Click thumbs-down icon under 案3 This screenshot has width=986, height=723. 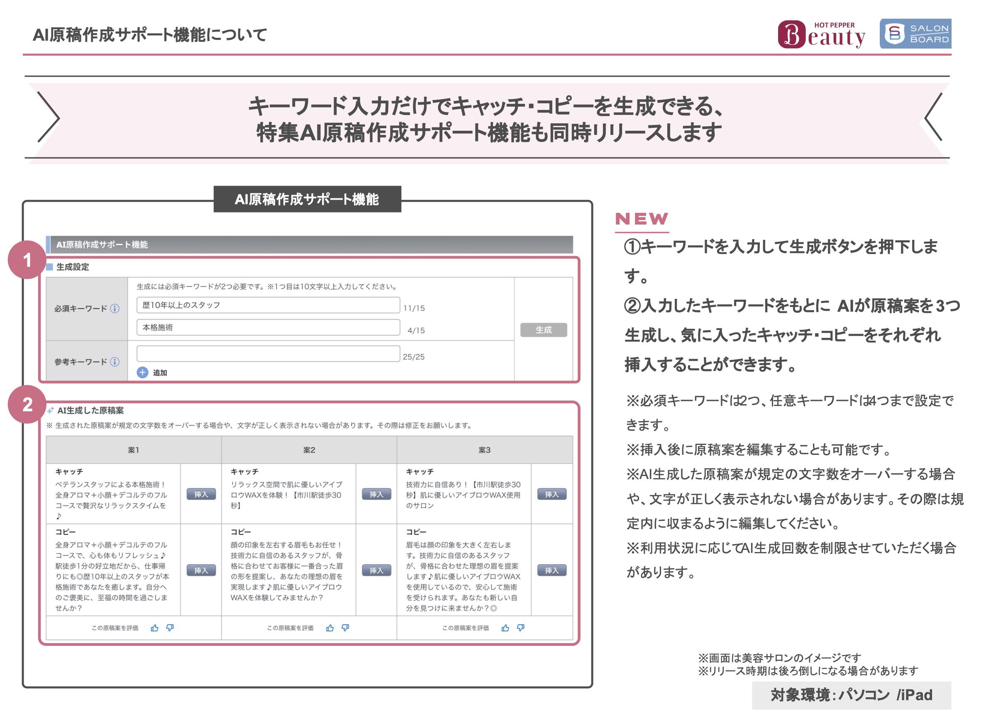click(x=520, y=628)
